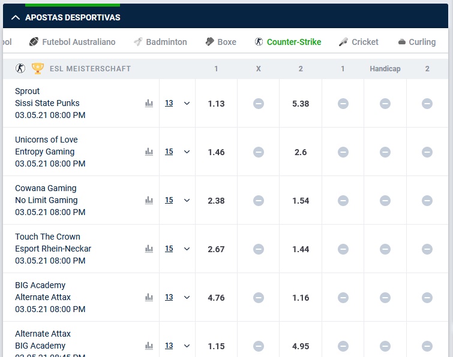Screen dimensions: 453x357
Task: Open 15 more markets for Touch The Crown
Action: (x=169, y=249)
